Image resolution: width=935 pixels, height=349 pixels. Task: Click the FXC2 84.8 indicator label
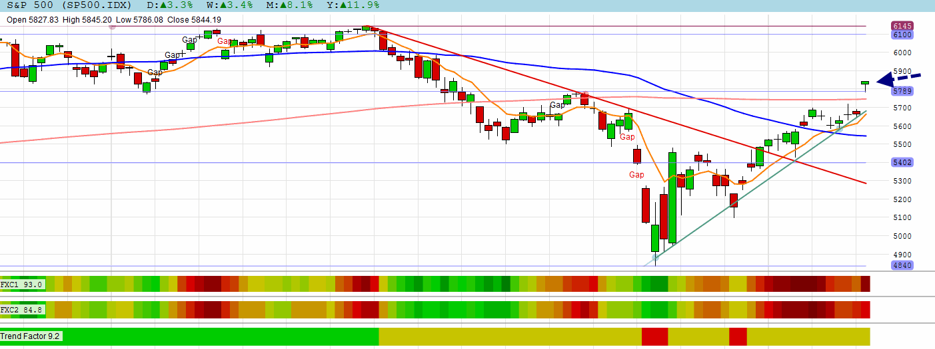[x=23, y=309]
